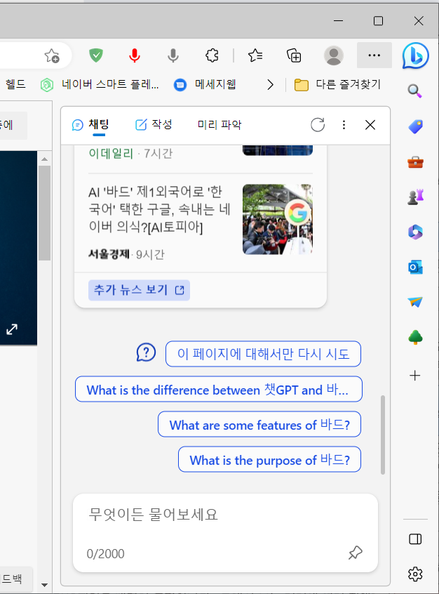Open the Shopping tag sidebar icon

point(415,126)
